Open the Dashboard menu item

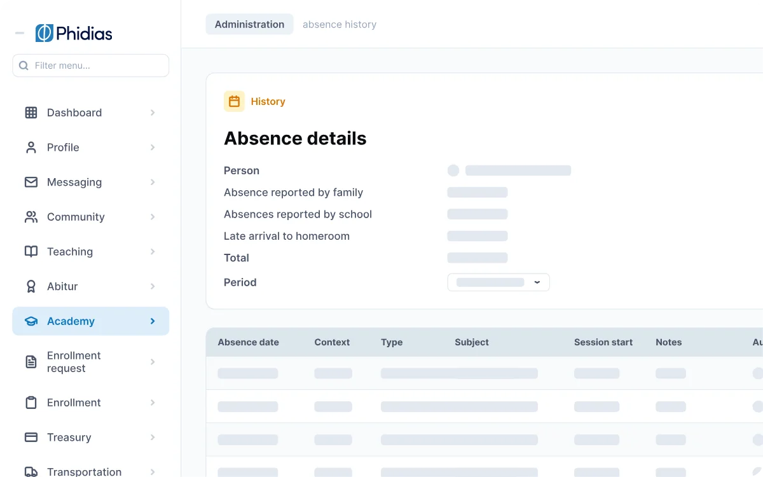(91, 113)
